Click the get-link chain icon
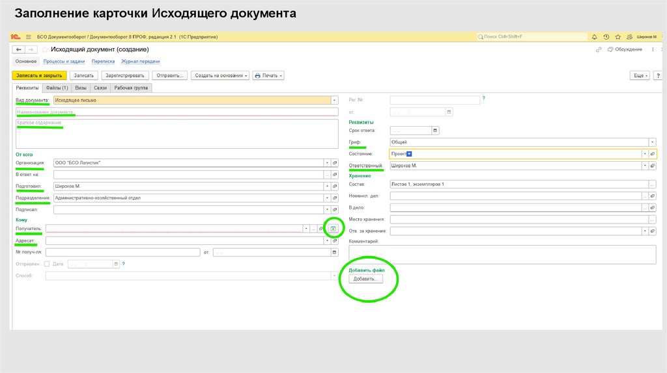This screenshot has height=373, width=667. pos(599,49)
